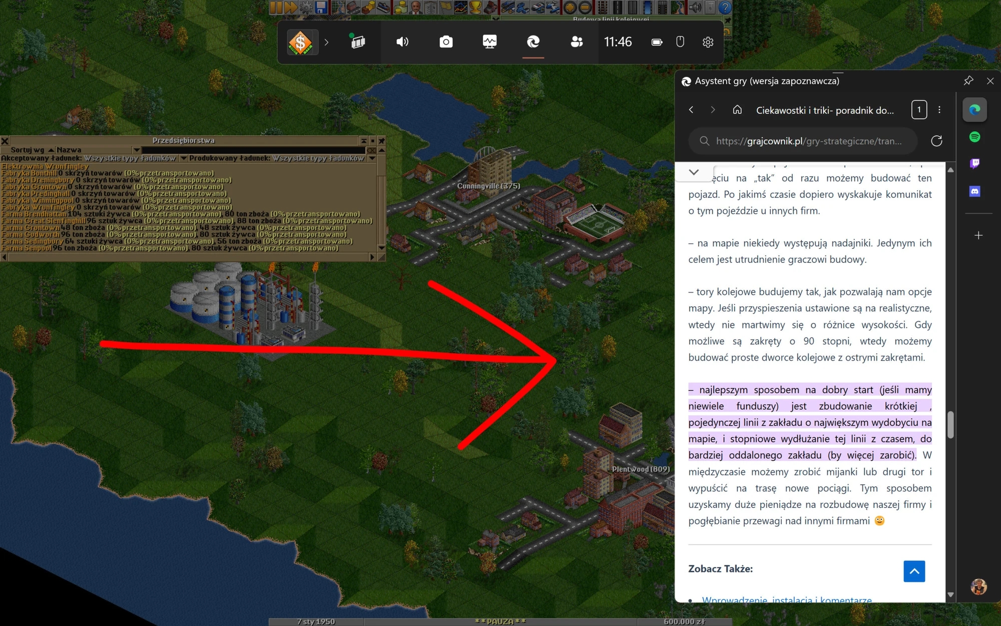
Task: Click the blue back-to-top arrow button
Action: (914, 571)
